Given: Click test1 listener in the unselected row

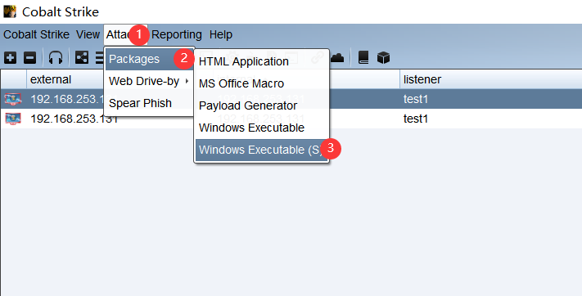Looking at the screenshot, I should (x=416, y=119).
